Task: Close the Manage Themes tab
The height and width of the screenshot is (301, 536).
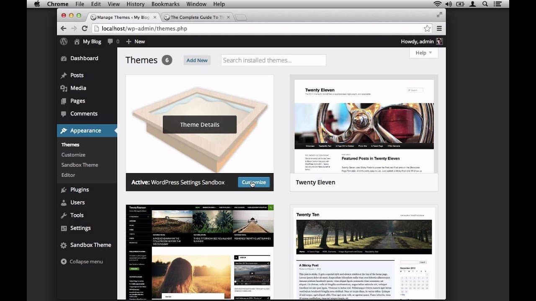Action: pyautogui.click(x=155, y=17)
